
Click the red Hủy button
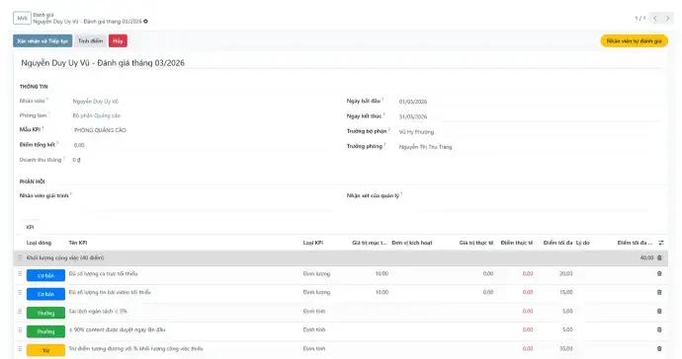(x=118, y=40)
